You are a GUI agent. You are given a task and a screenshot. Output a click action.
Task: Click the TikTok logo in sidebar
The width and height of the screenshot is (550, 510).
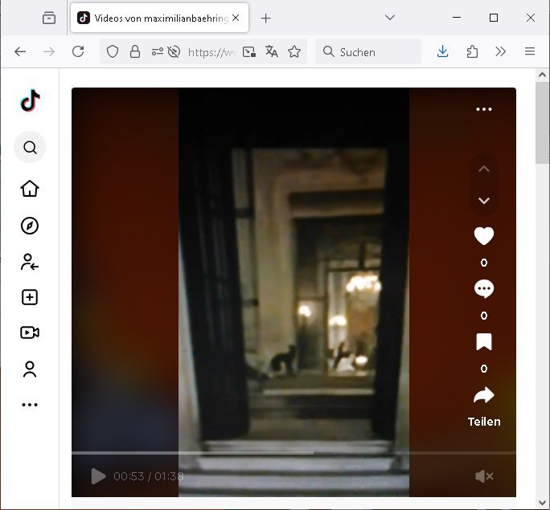point(31,100)
